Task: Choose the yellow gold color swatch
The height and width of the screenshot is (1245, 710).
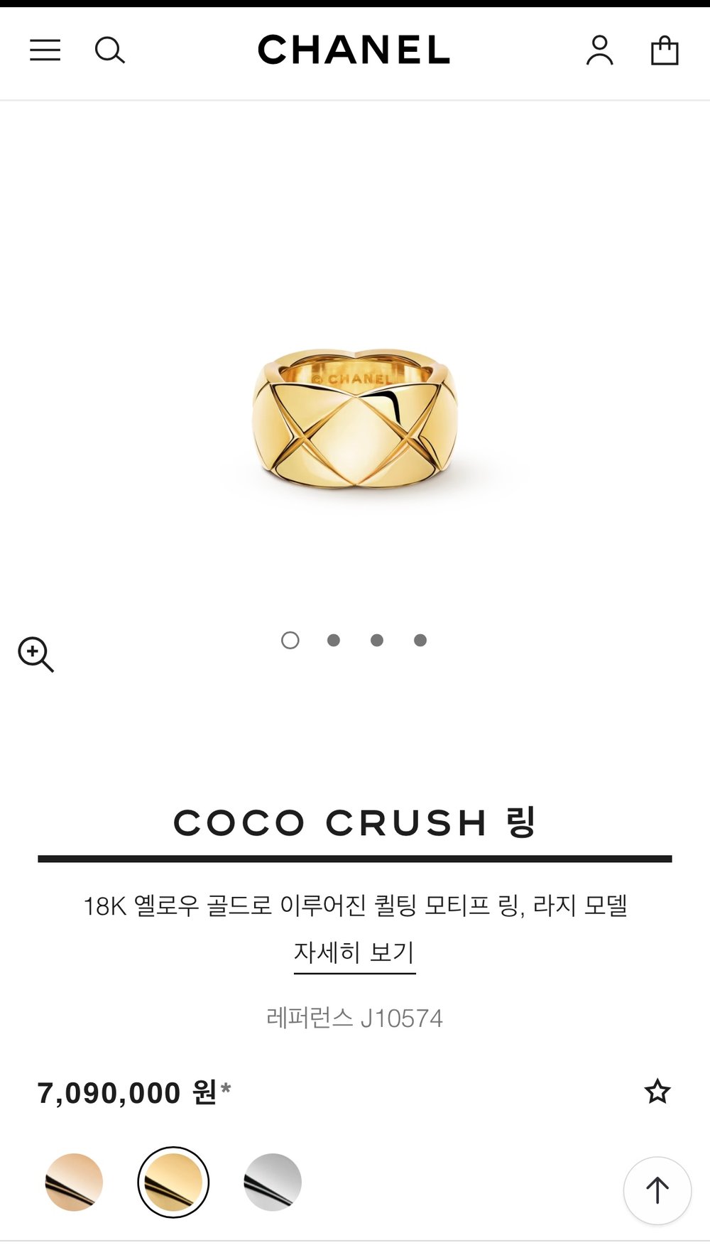Action: 173,1182
